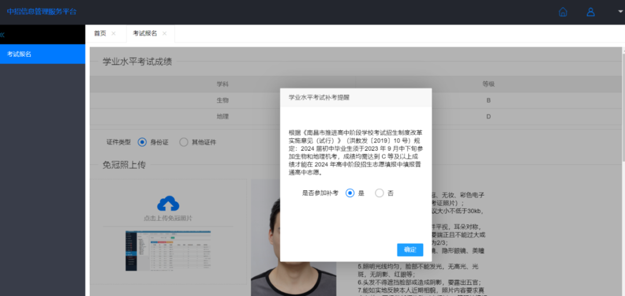Click the portrait photo preview

point(294,238)
